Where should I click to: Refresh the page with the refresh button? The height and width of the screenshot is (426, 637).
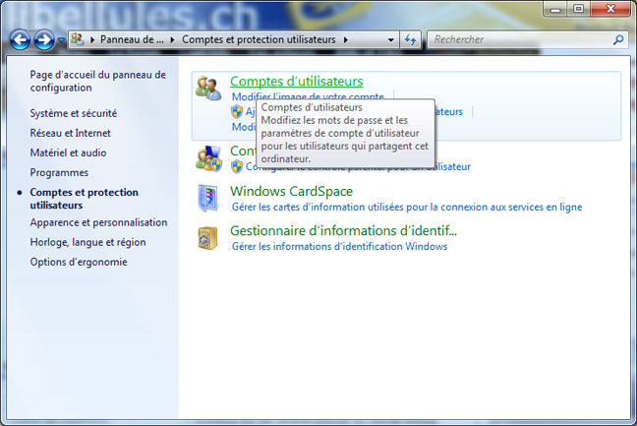click(410, 39)
